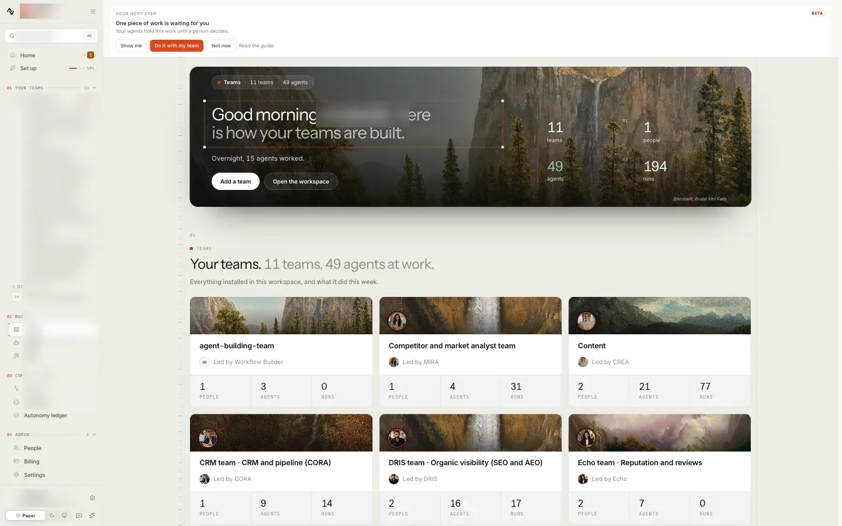Click the Home notification badge 5
Screen dimensions: 842x526
tap(91, 55)
